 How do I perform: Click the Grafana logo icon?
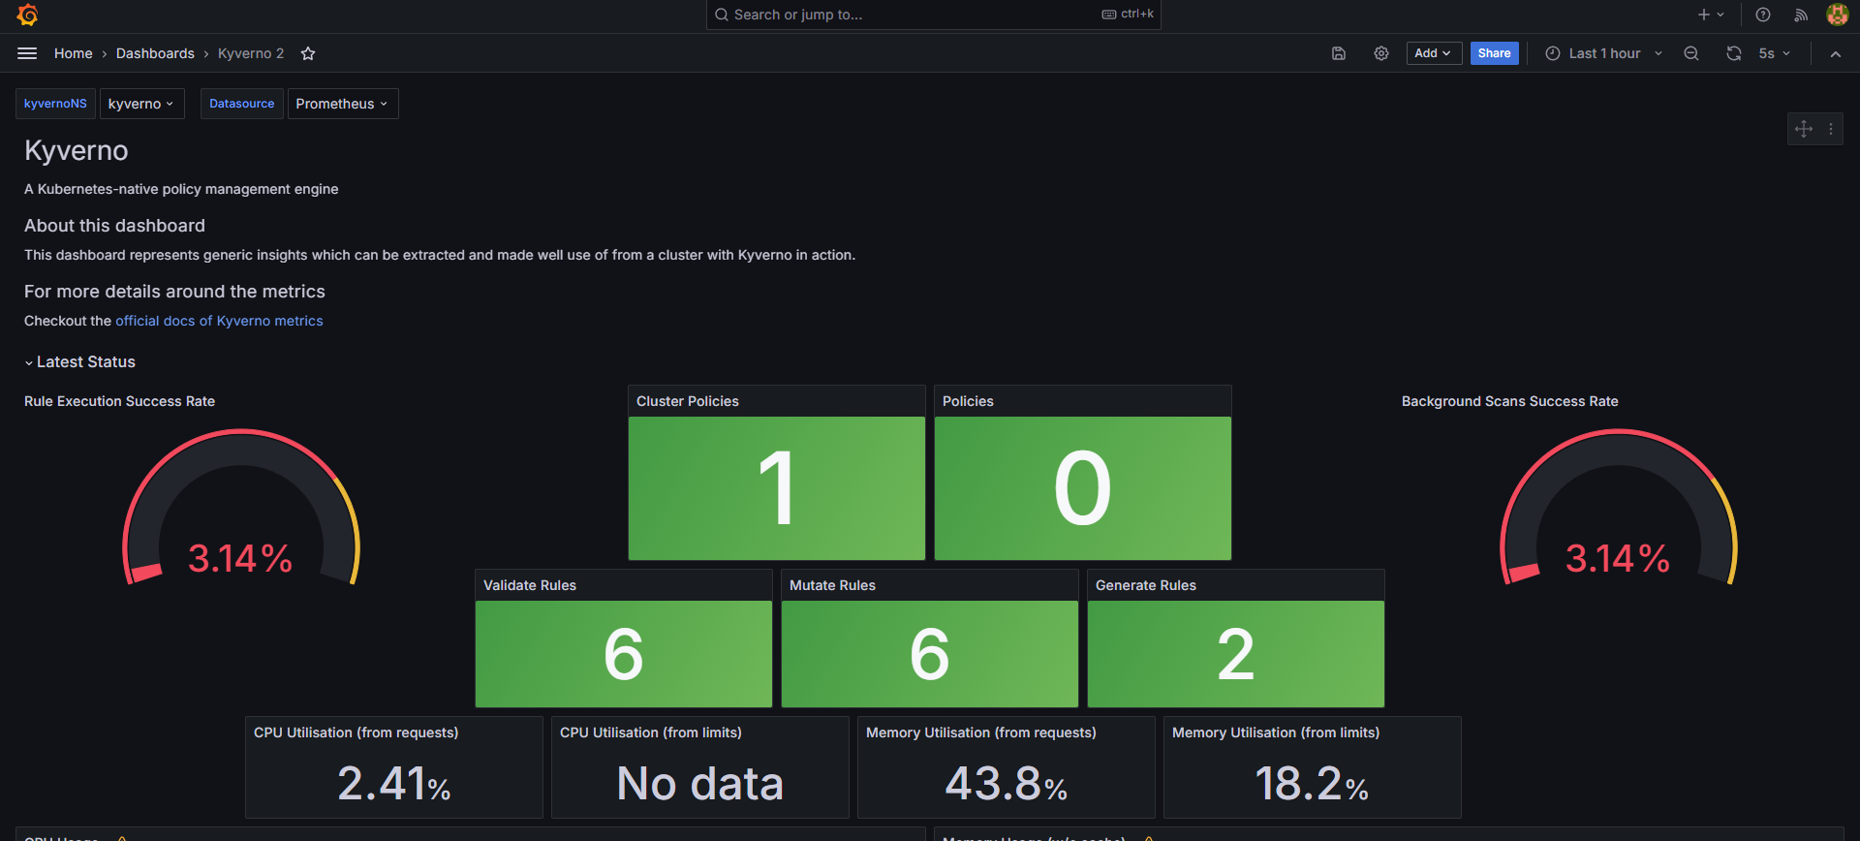pyautogui.click(x=27, y=15)
